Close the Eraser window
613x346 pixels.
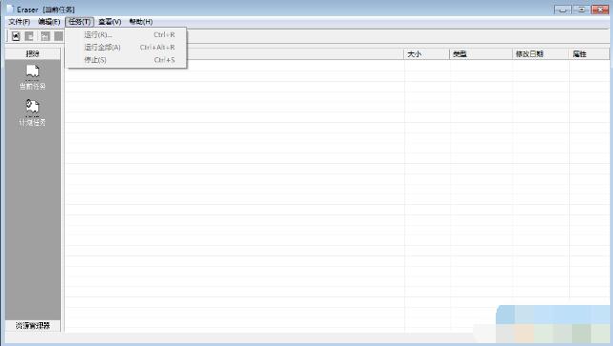pos(600,10)
